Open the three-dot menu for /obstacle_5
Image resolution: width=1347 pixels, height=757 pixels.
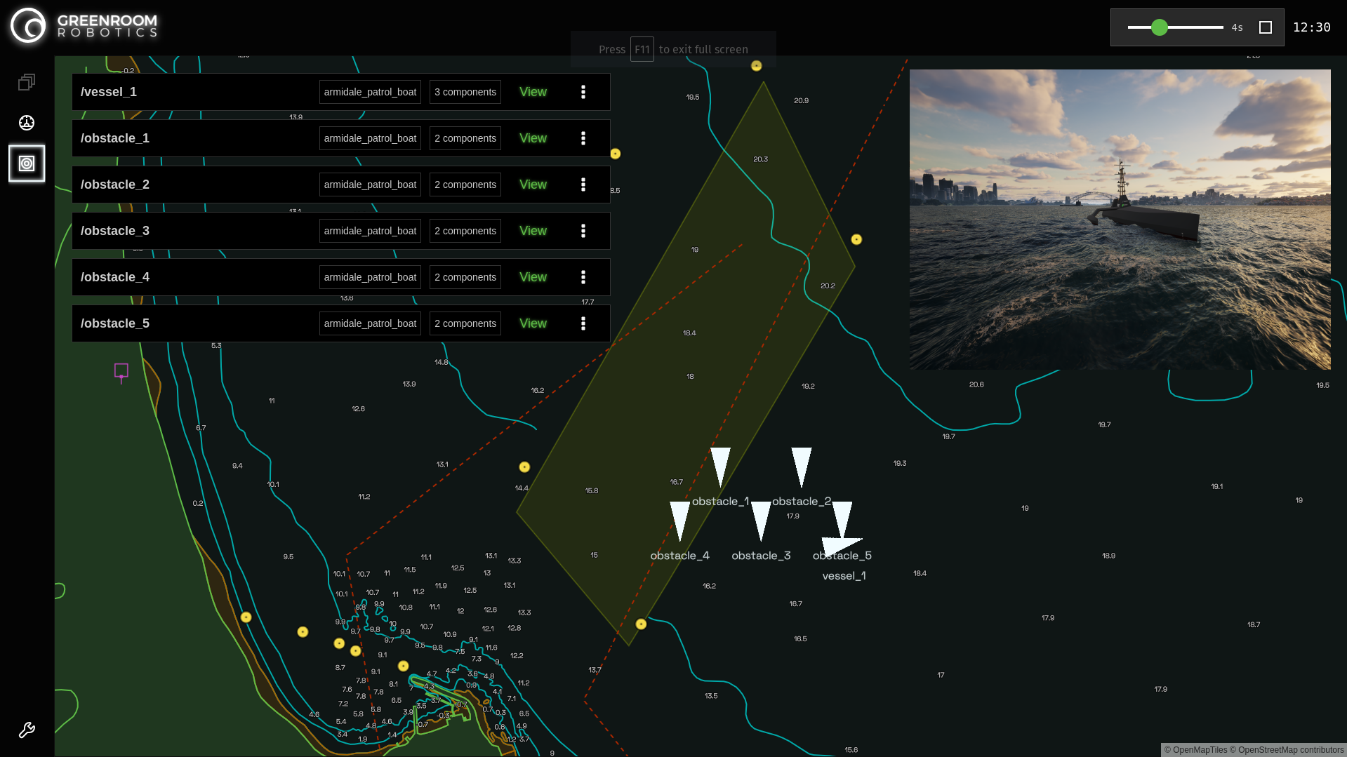click(583, 323)
